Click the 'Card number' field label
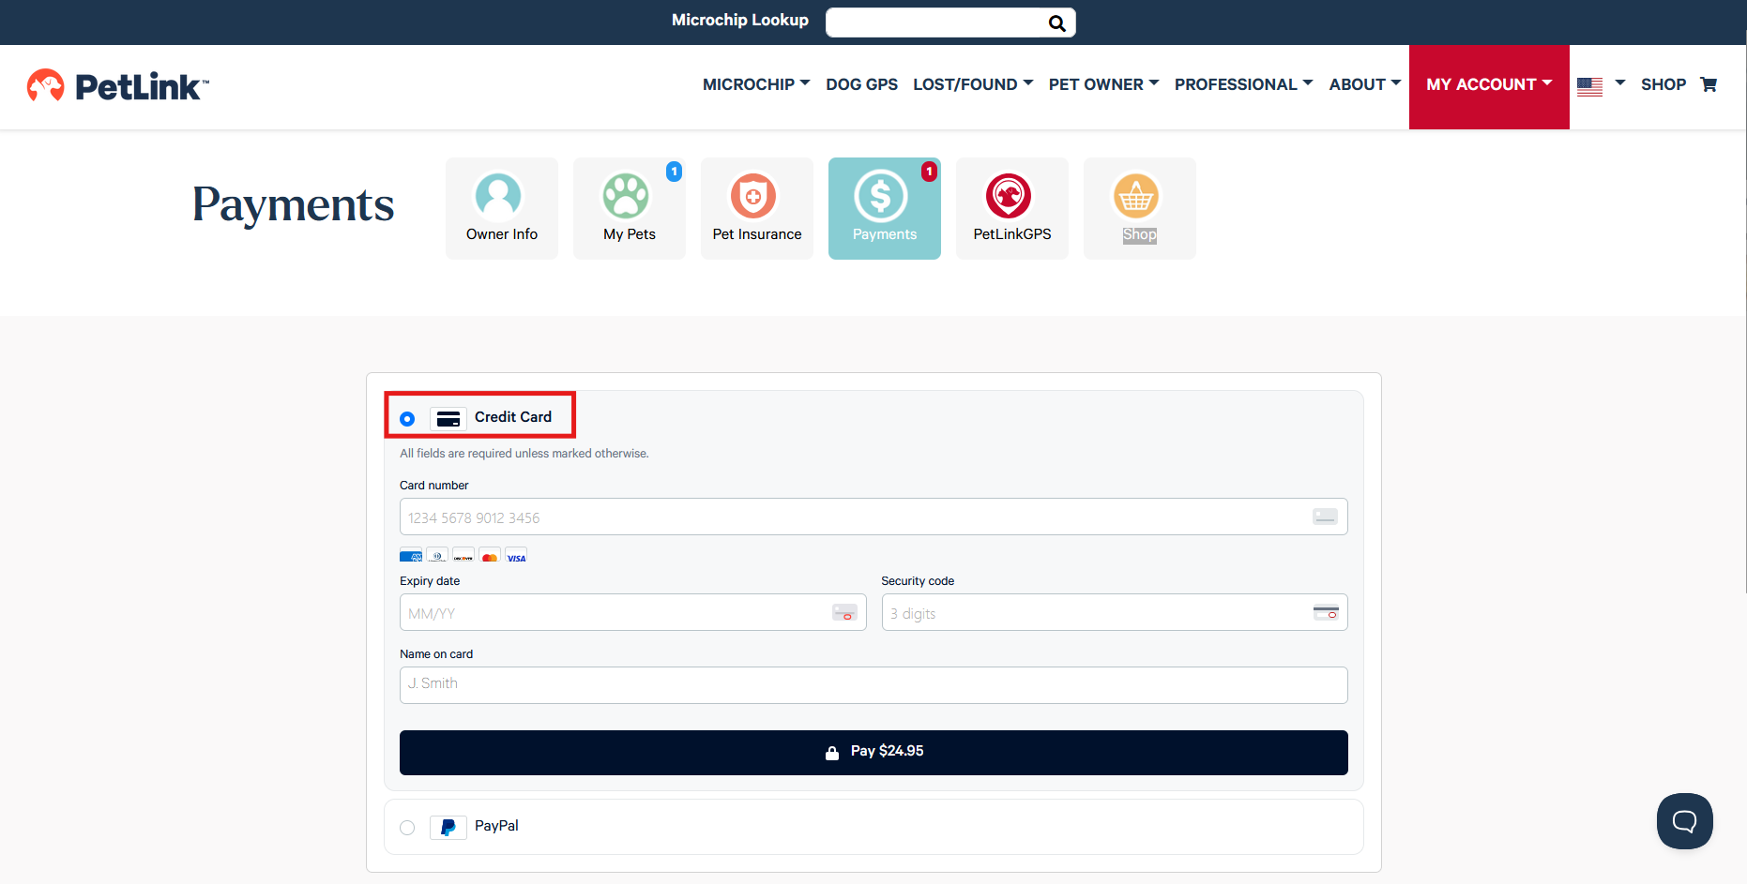Viewport: 1747px width, 884px height. tap(434, 486)
